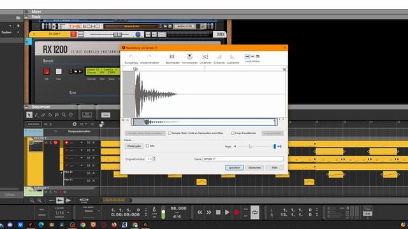Toggle red record-enable on first RX1200 lane

[66, 142]
